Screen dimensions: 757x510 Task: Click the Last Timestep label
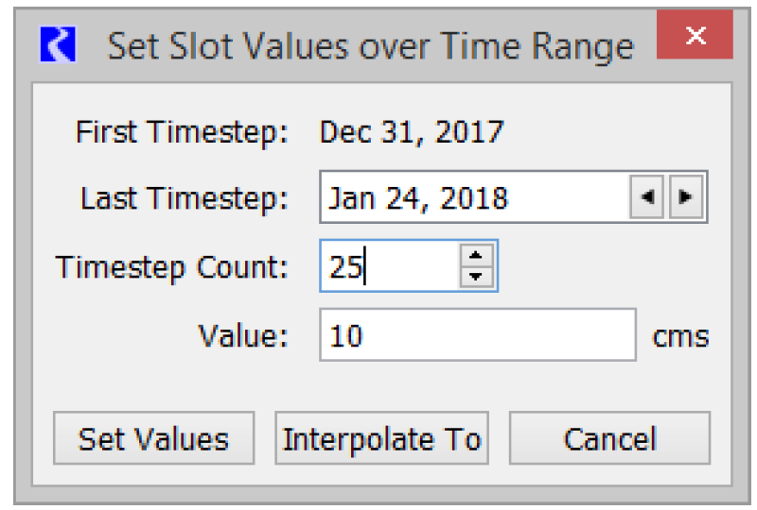(x=184, y=199)
